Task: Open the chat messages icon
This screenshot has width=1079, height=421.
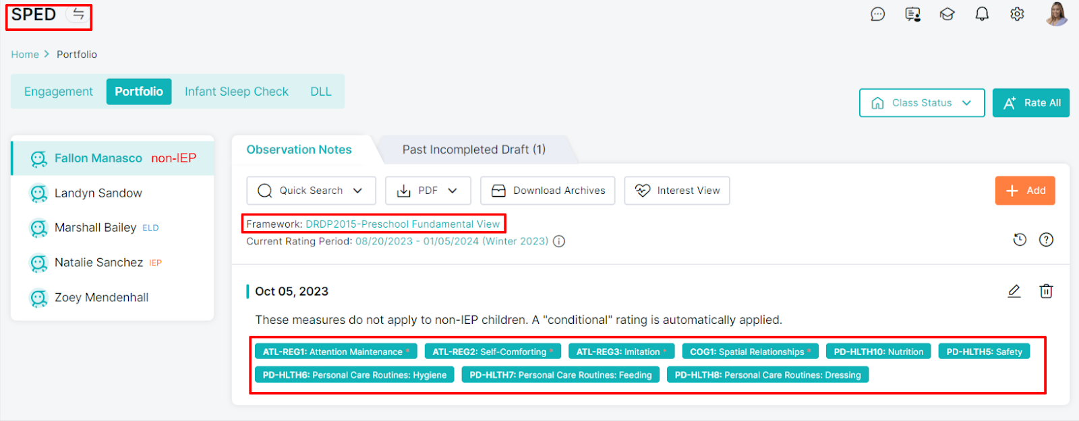Action: 877,14
